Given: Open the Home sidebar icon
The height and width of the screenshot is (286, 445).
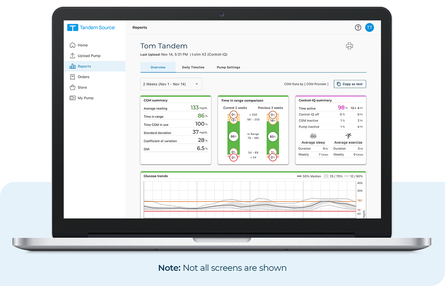Looking at the screenshot, I should (x=73, y=45).
